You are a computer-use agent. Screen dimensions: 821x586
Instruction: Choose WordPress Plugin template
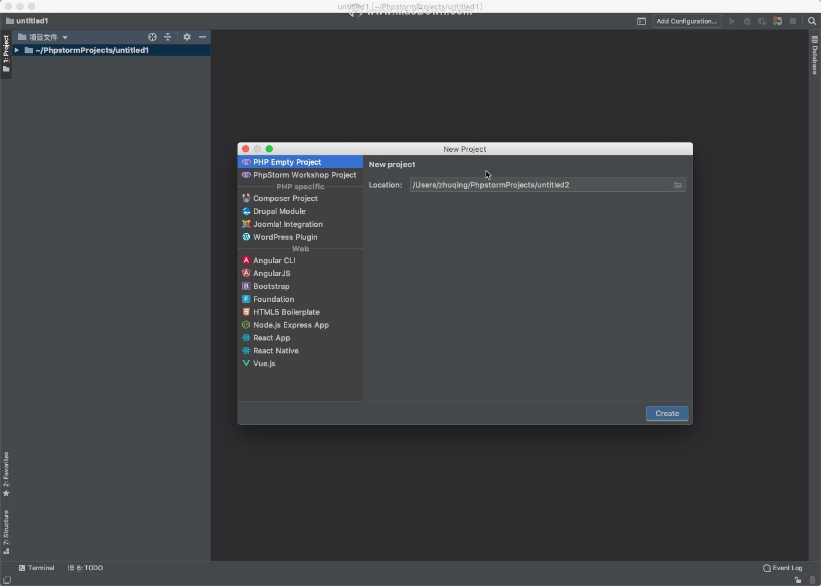300,237
